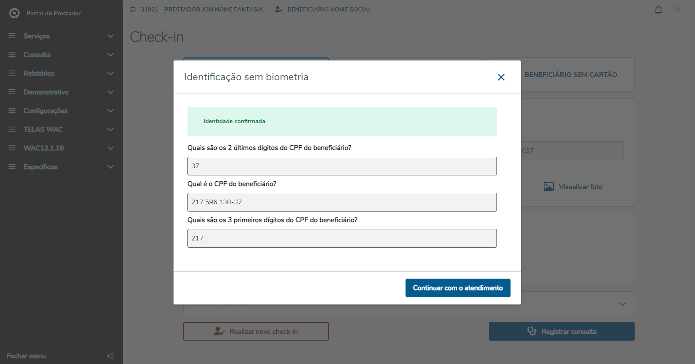Expand the Configurações chevron

point(111,111)
